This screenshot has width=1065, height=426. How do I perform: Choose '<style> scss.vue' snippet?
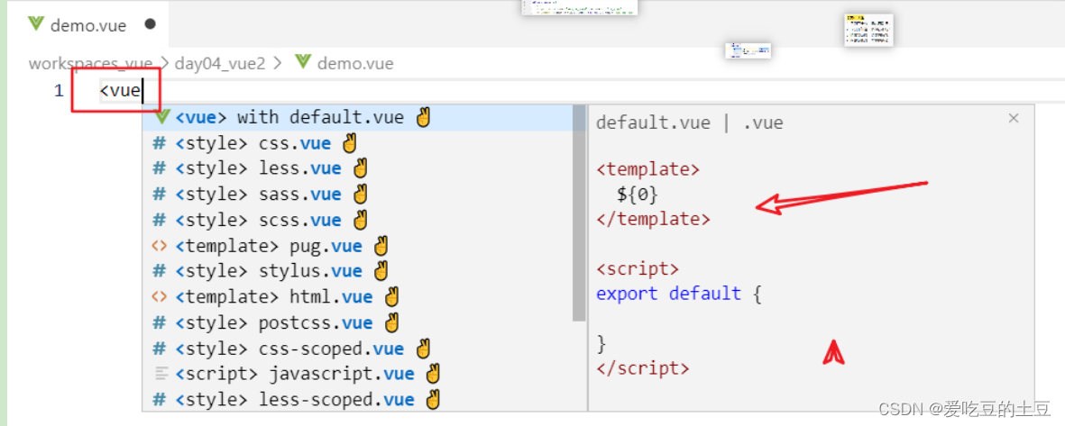coord(258,220)
